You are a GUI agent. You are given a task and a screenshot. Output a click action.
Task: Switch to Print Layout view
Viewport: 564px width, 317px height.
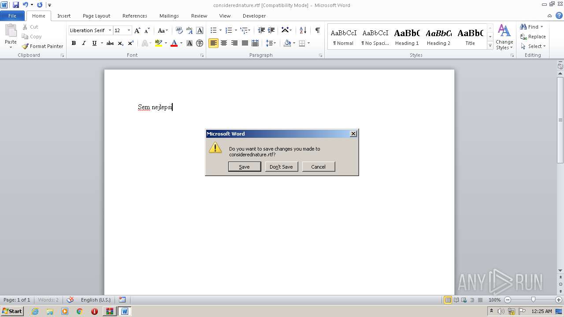[448, 300]
